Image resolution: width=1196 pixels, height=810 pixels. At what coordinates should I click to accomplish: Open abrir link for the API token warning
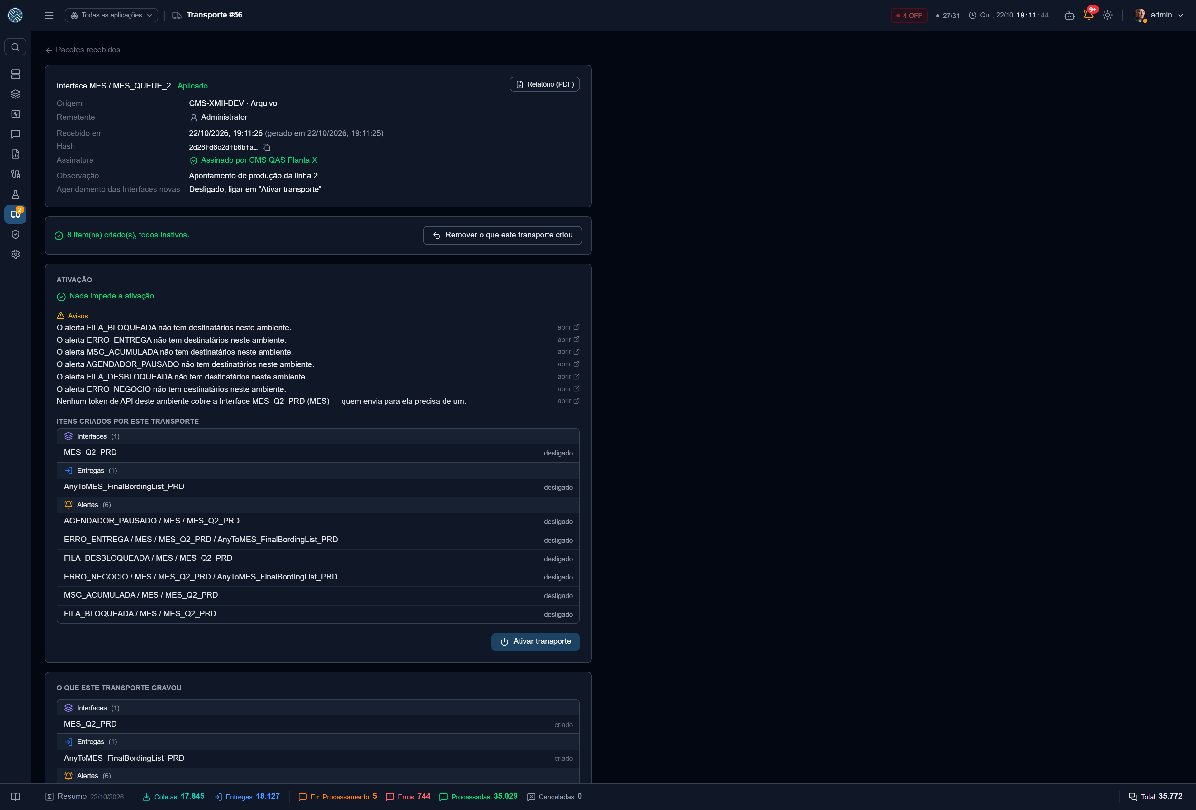pyautogui.click(x=568, y=401)
